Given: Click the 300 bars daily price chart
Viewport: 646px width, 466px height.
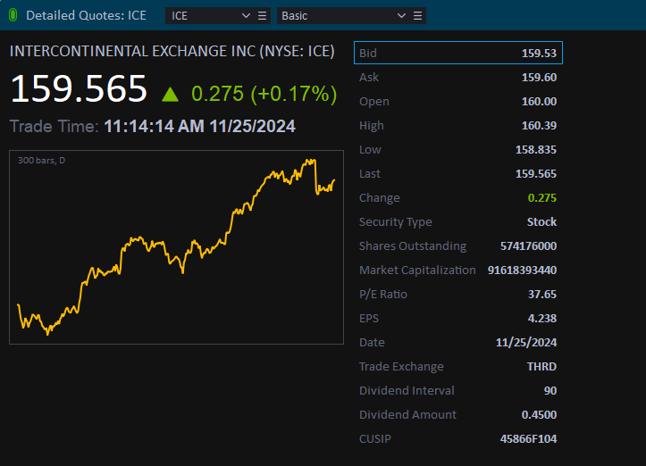Looking at the screenshot, I should click(x=176, y=247).
